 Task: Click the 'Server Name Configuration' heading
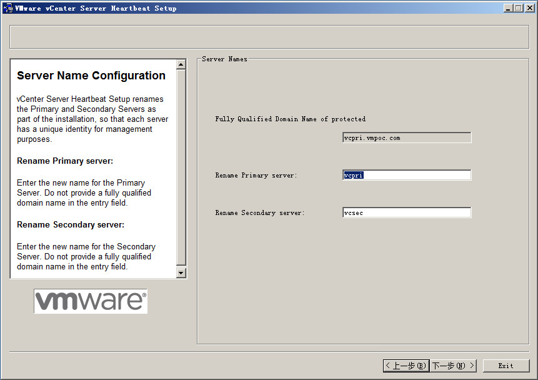click(91, 76)
